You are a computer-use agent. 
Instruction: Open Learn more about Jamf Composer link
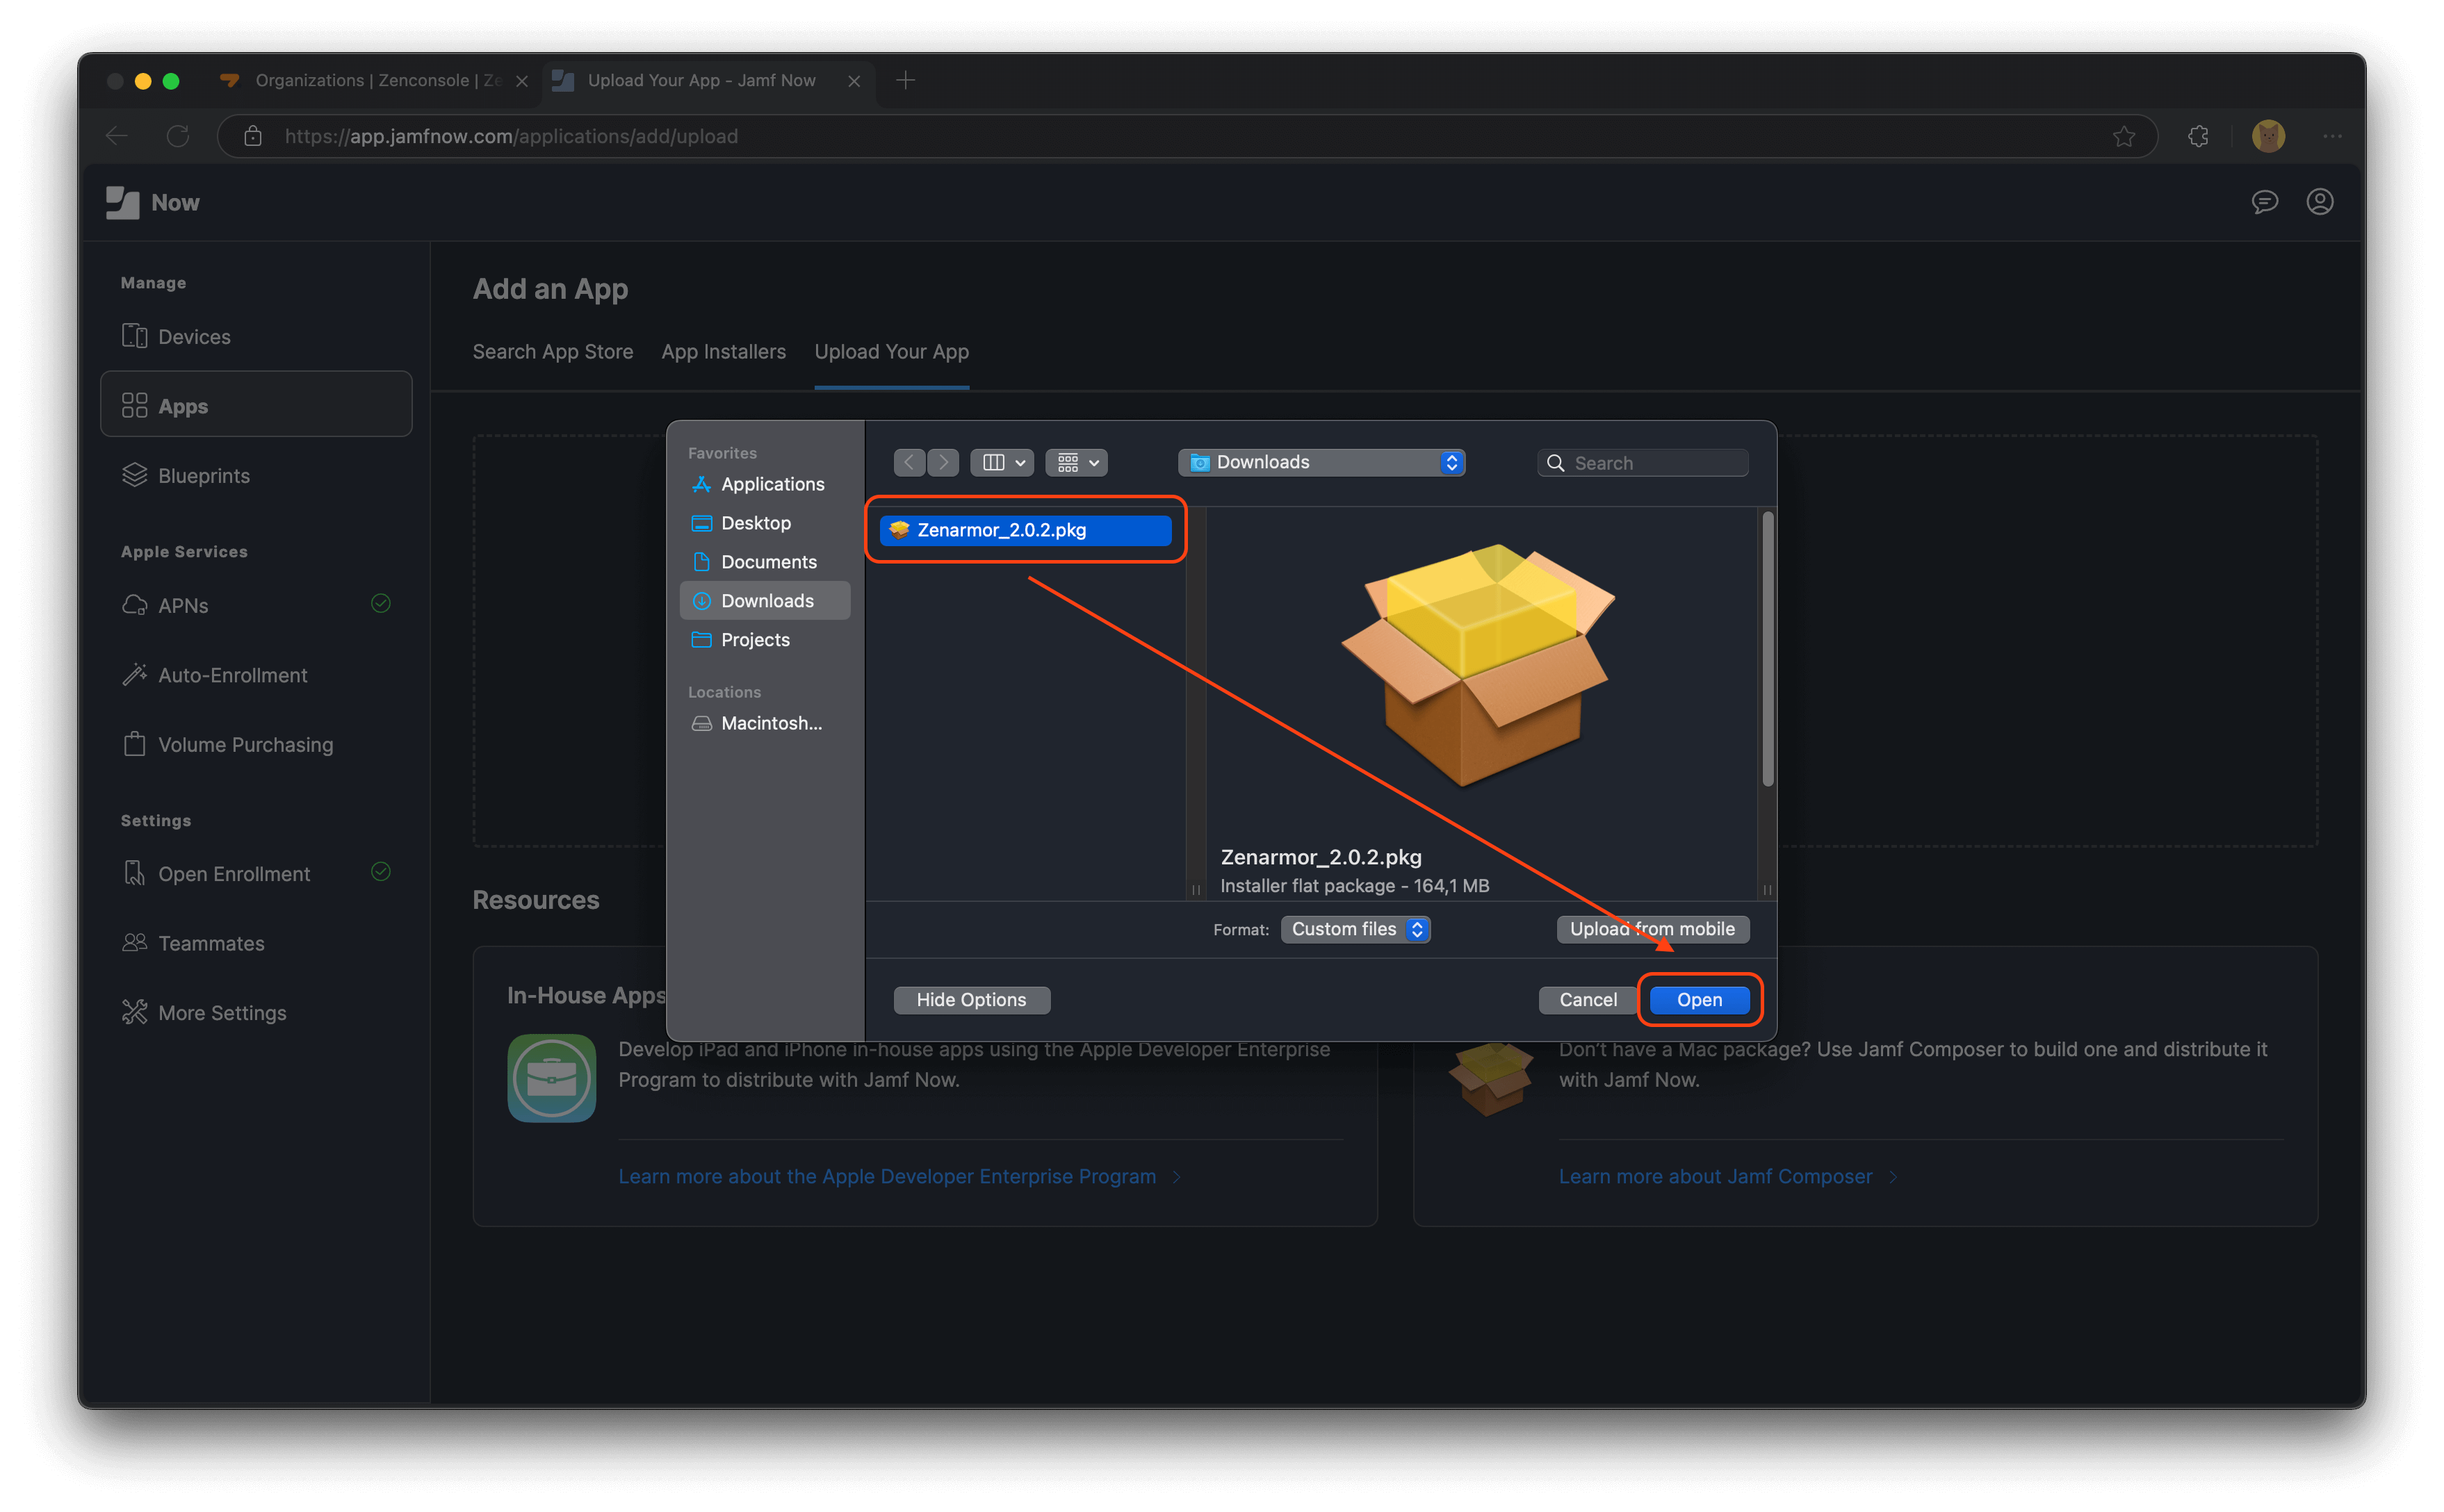tap(1715, 1177)
